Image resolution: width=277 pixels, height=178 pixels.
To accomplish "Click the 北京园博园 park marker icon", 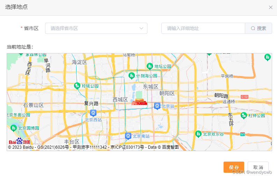I will [14, 128].
